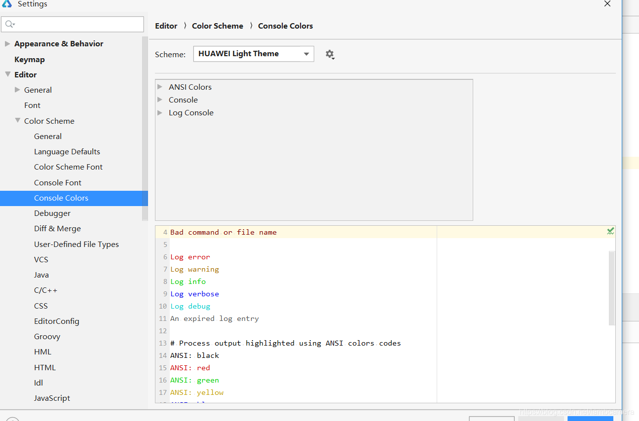Image resolution: width=639 pixels, height=421 pixels.
Task: Open CSS color settings
Action: coord(41,306)
